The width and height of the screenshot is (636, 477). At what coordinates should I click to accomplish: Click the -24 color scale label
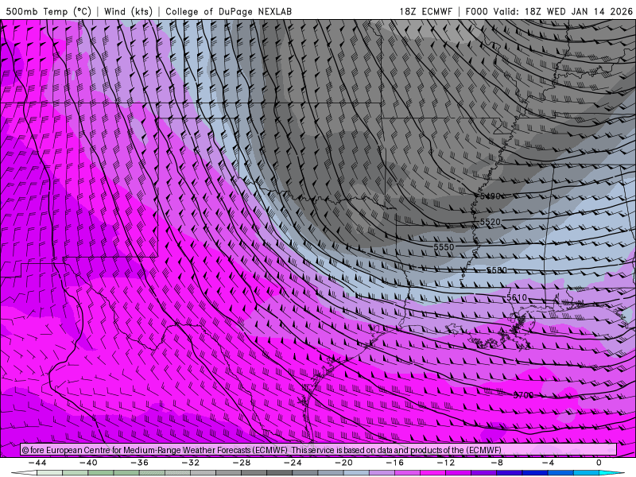pyautogui.click(x=293, y=463)
